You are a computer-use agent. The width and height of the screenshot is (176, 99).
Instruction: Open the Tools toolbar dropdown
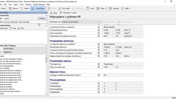[101, 9]
